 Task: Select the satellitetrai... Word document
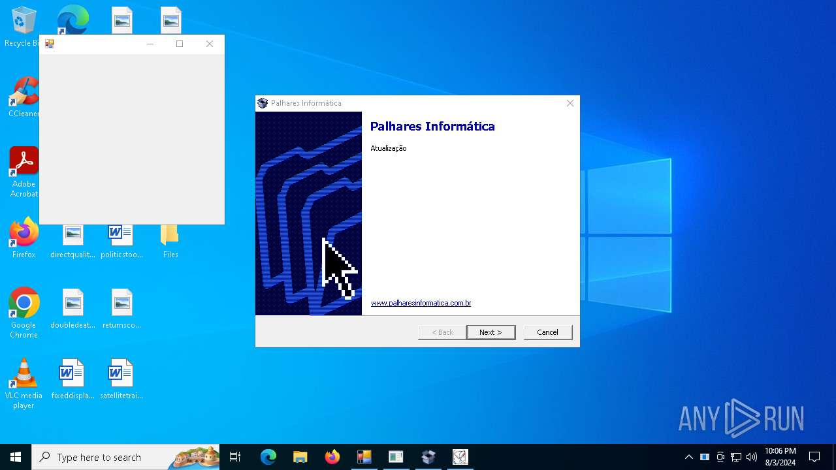[121, 379]
